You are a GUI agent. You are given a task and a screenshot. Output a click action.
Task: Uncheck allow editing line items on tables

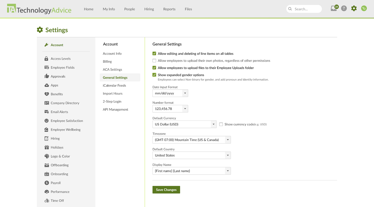click(154, 54)
